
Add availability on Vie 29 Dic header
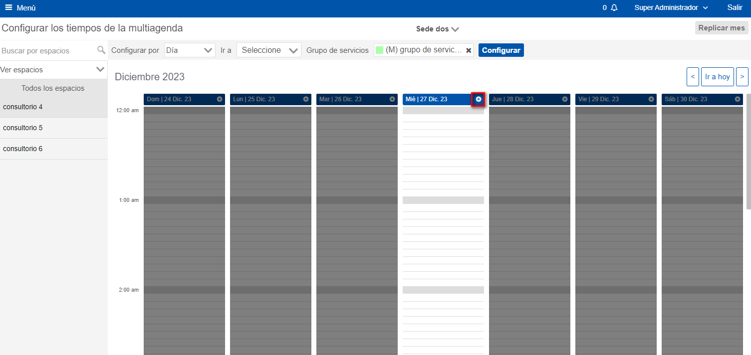651,99
